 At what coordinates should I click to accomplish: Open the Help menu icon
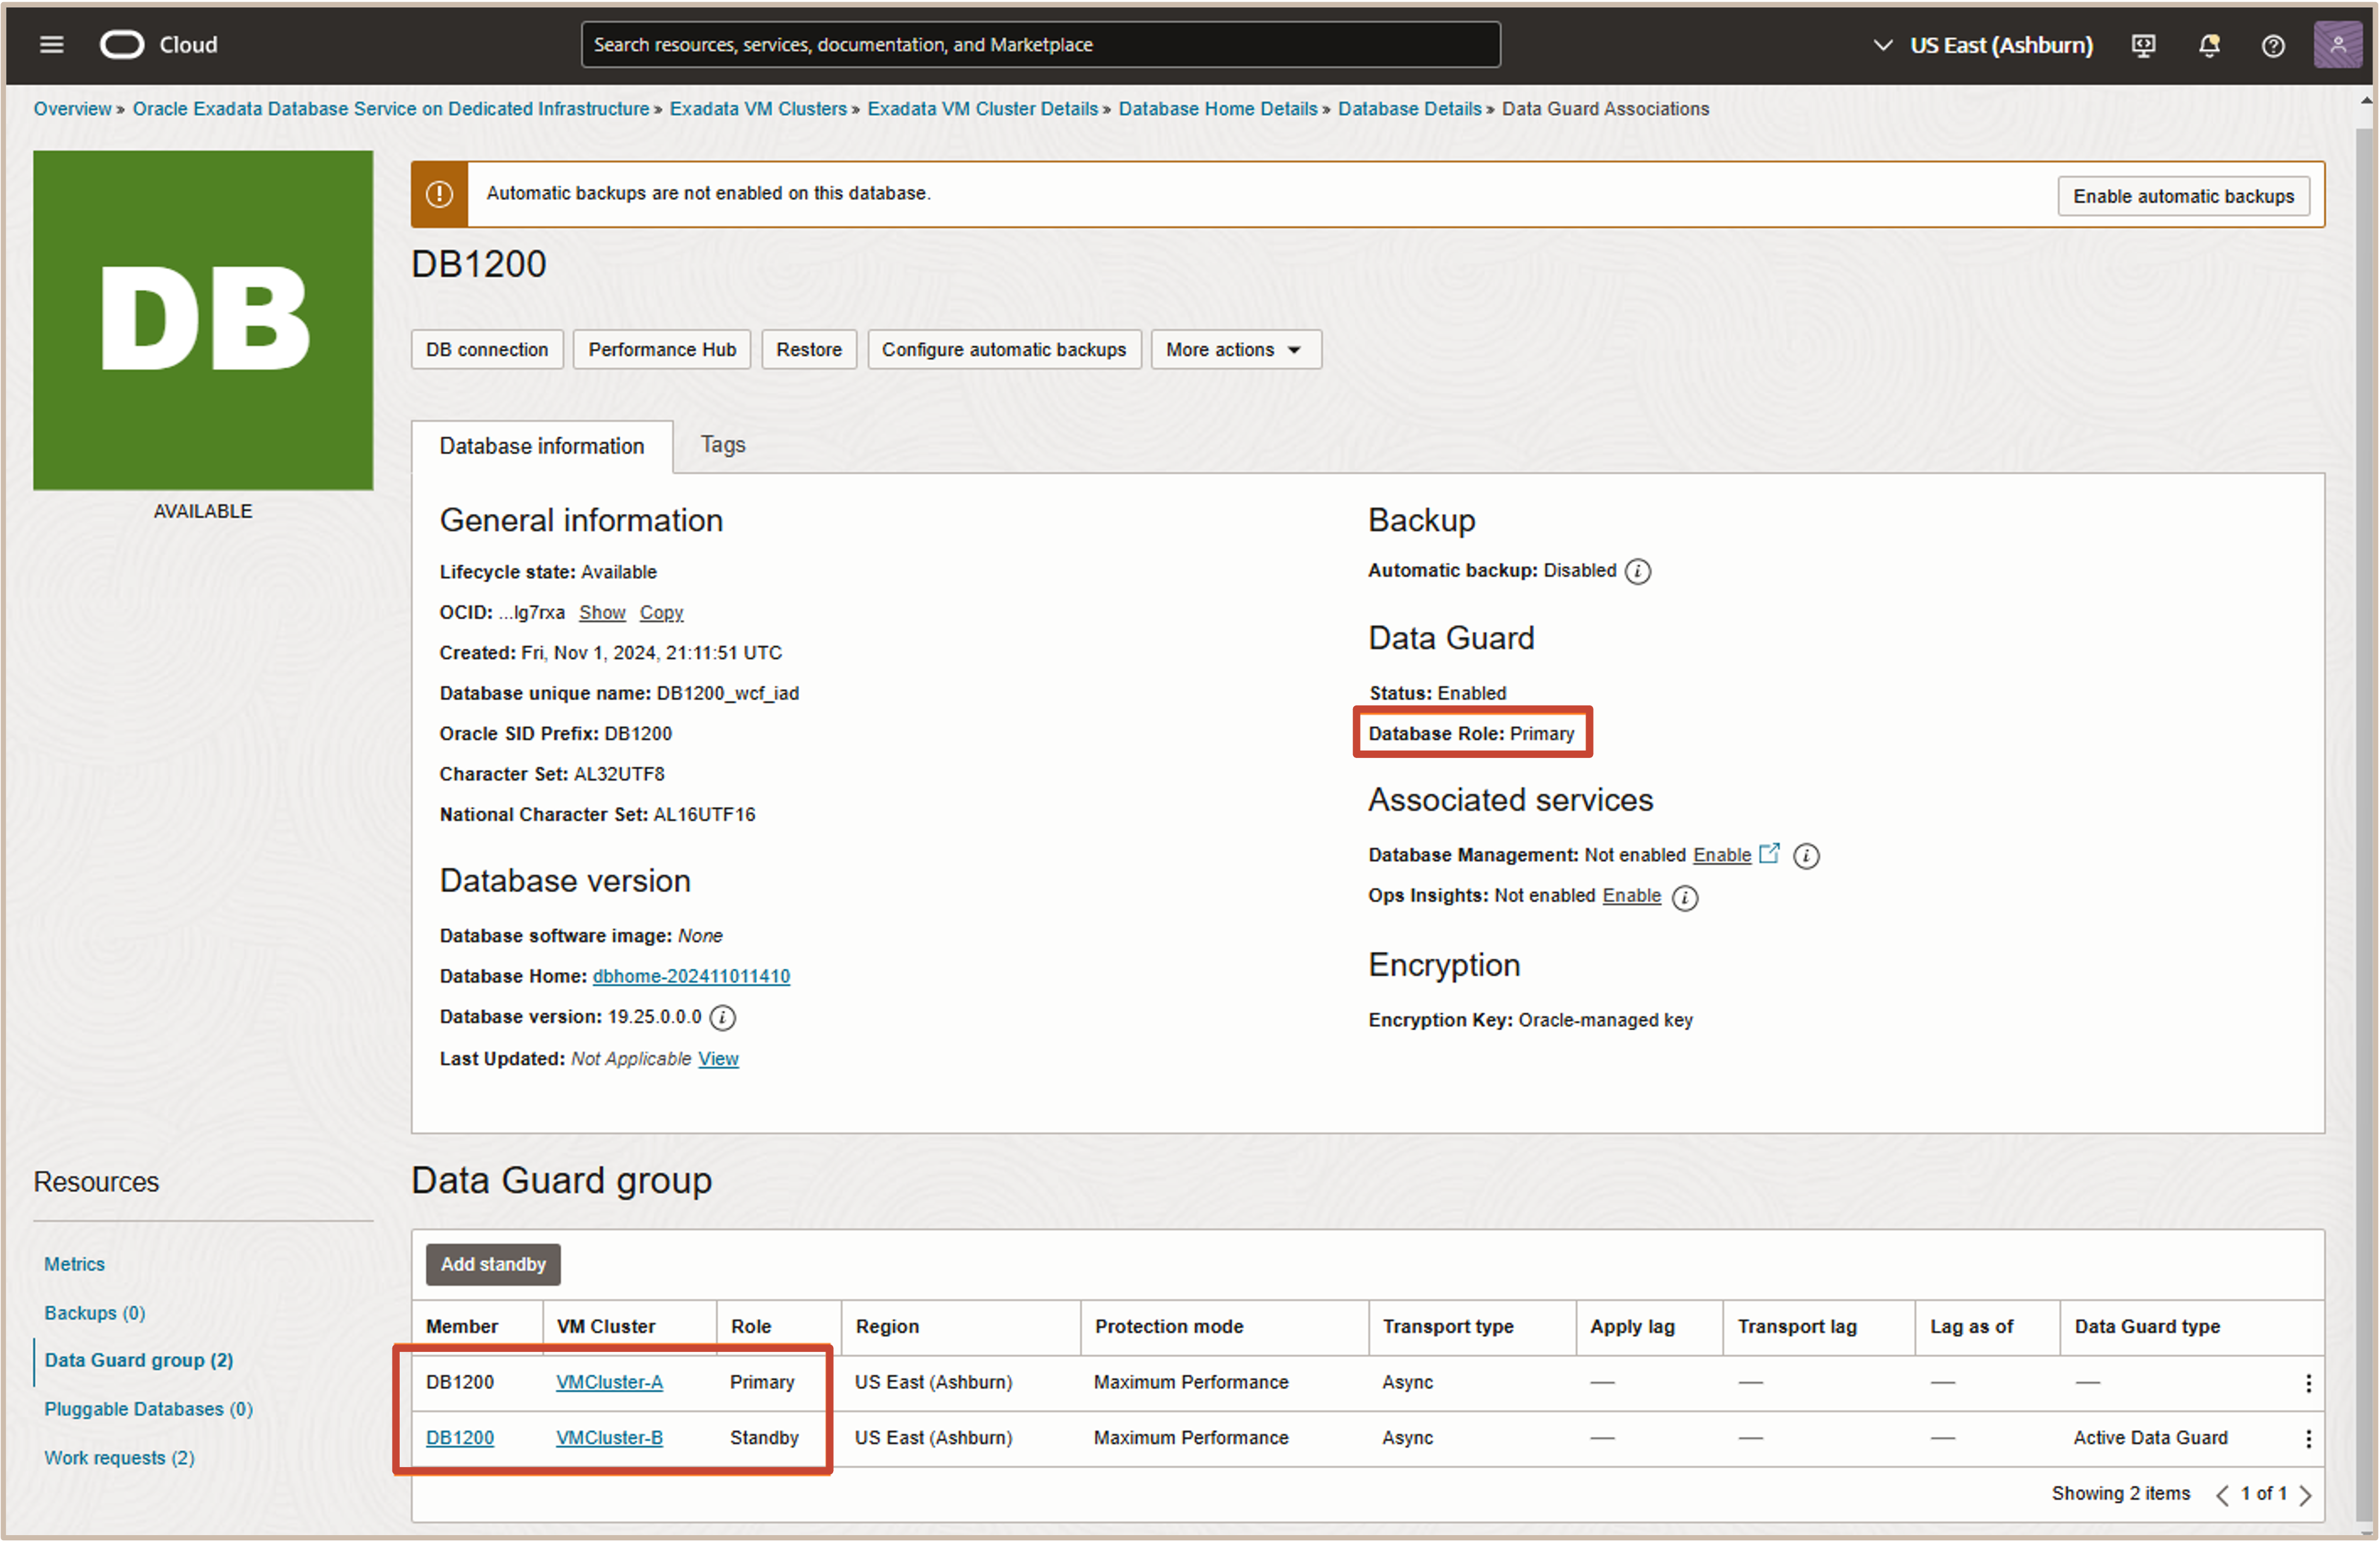tap(2273, 45)
